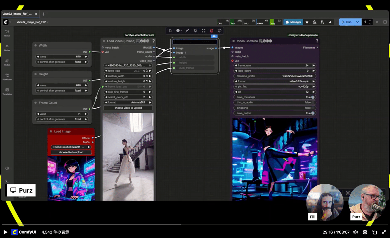Increase the Width value with right arrow

(86, 57)
